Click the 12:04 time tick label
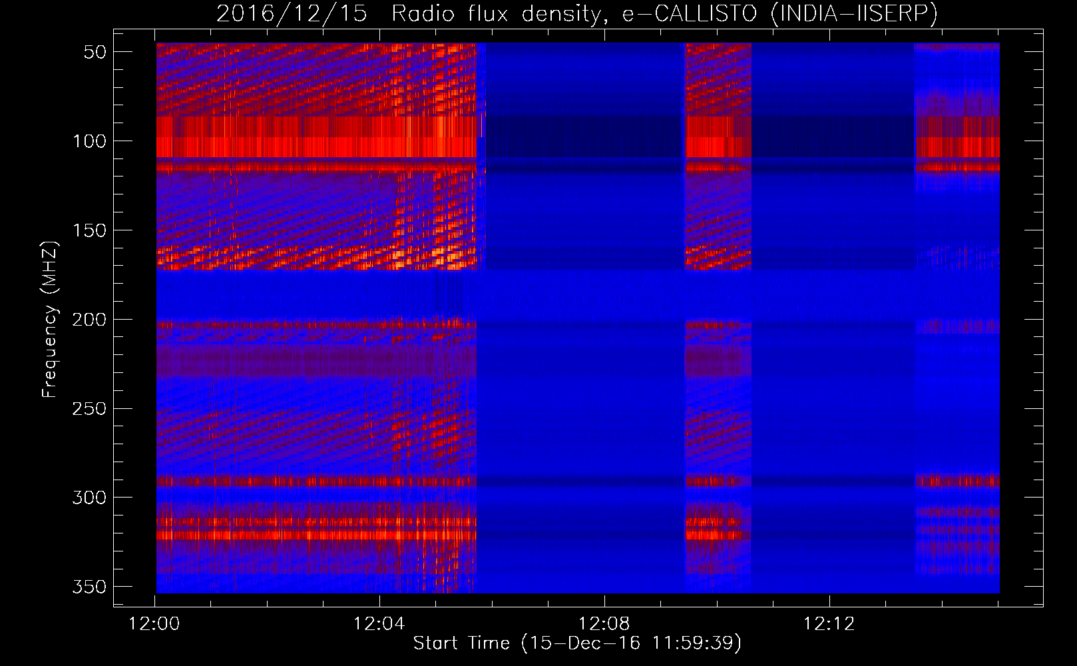The width and height of the screenshot is (1077, 666). [379, 624]
